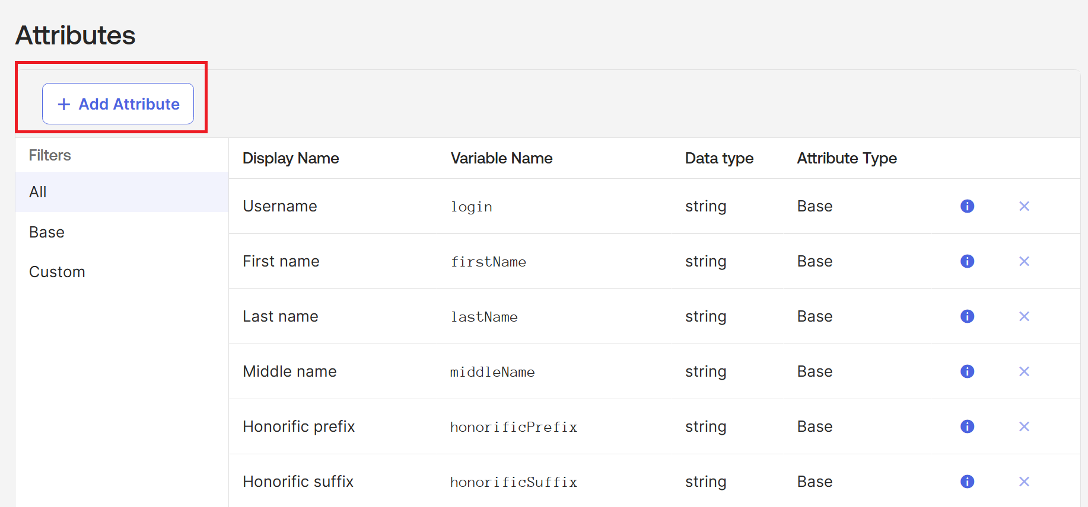Open info for Honorific suffix row

tap(967, 482)
